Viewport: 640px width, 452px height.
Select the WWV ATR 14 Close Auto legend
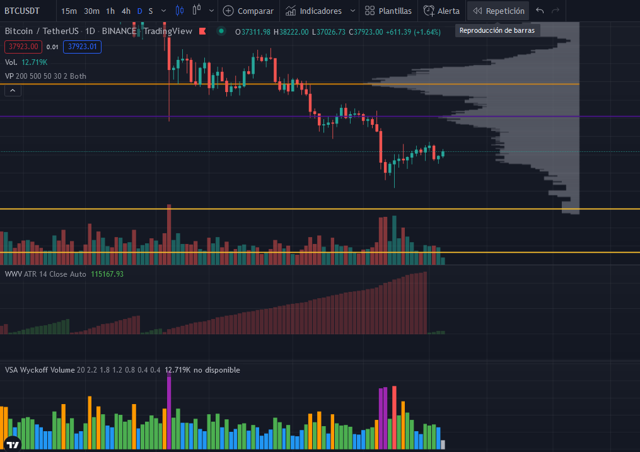click(45, 274)
